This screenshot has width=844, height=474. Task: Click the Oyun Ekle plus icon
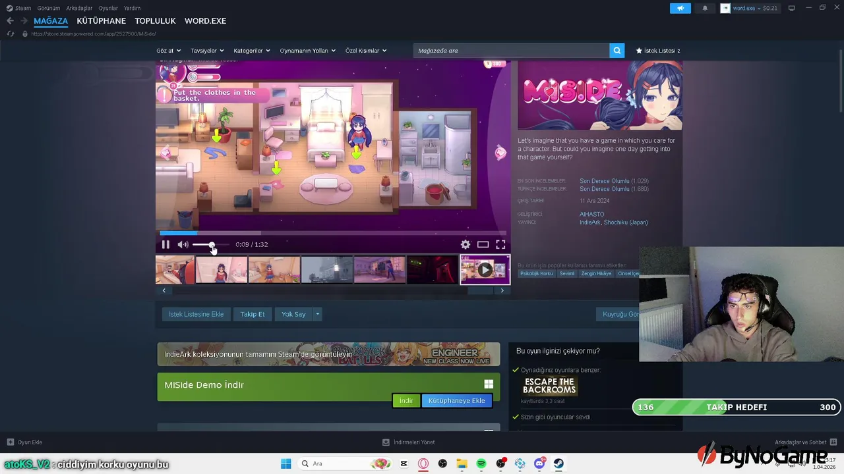pyautogui.click(x=10, y=442)
